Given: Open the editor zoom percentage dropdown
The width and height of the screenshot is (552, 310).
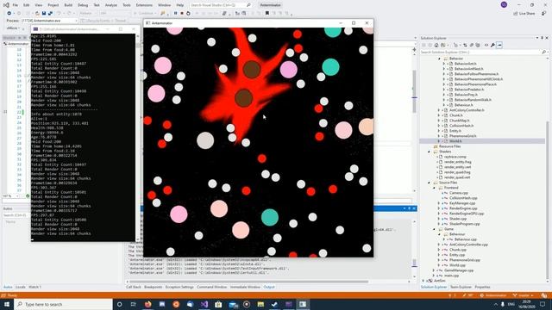Looking at the screenshot, I should pyautogui.click(x=11, y=195).
